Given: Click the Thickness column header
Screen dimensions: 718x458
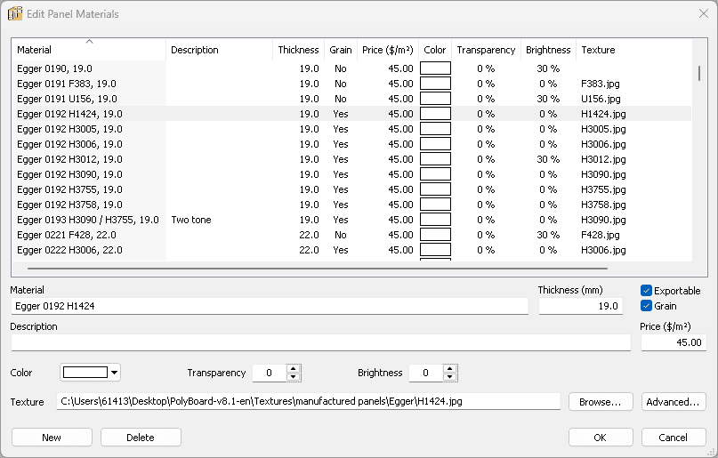Looking at the screenshot, I should (x=297, y=50).
